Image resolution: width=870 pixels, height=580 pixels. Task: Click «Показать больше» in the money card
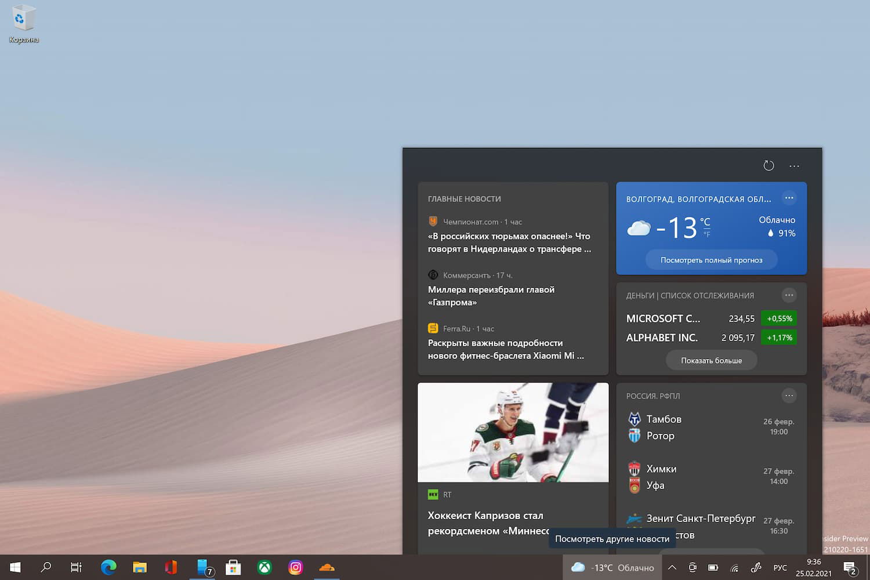pos(711,360)
